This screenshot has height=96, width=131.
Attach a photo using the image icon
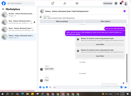point(43,87)
